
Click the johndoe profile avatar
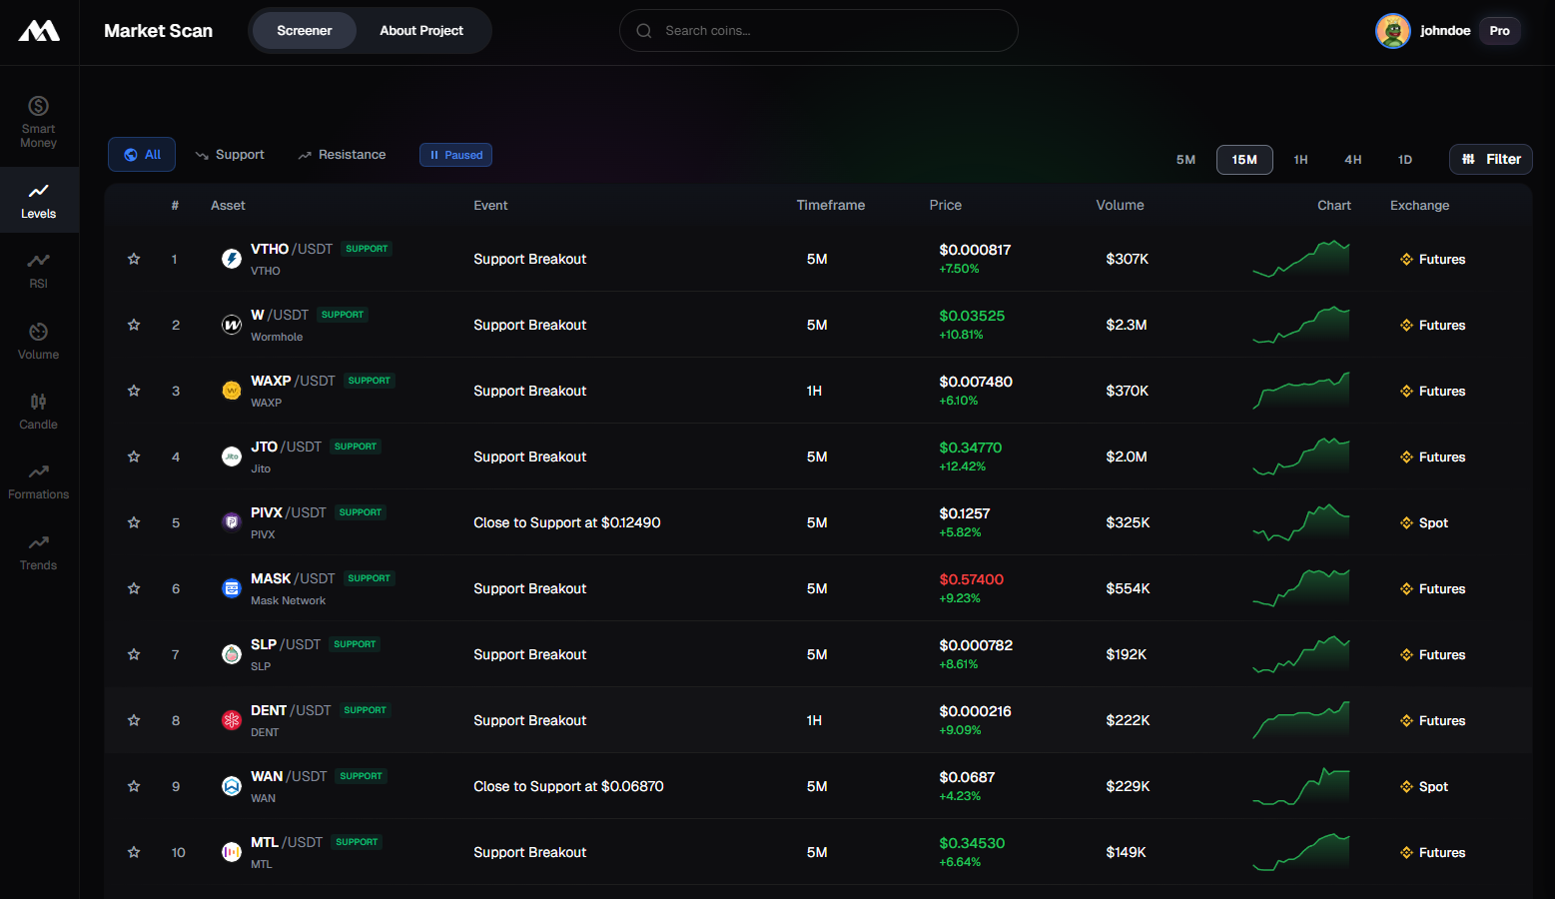coord(1392,31)
